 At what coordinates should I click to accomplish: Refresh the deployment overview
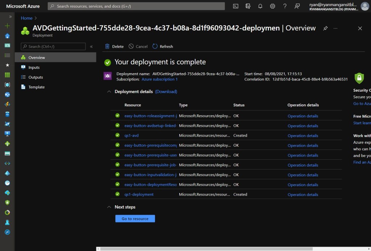click(163, 46)
